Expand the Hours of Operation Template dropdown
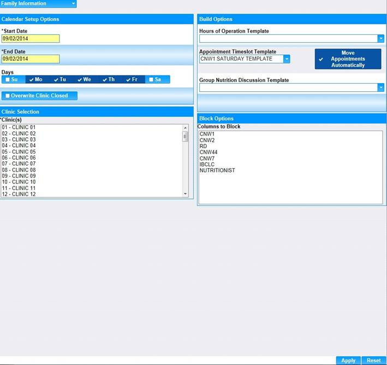Viewport: 387px width, 365px height. pos(380,39)
